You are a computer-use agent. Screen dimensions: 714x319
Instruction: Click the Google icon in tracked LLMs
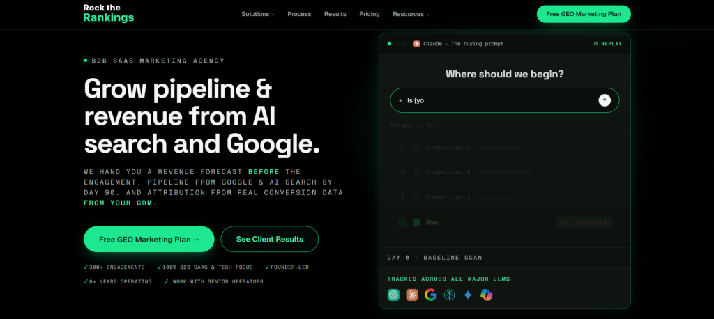[430, 295]
